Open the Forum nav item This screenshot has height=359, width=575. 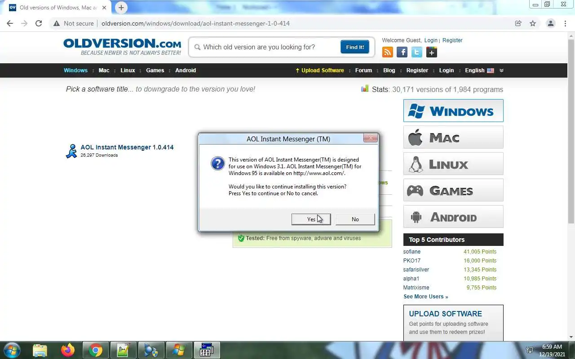coord(363,70)
